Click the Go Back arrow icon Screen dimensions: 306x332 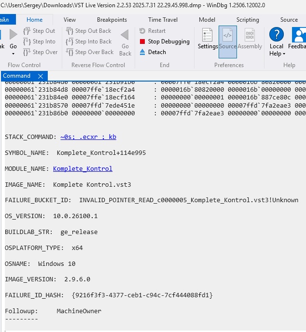click(125, 35)
